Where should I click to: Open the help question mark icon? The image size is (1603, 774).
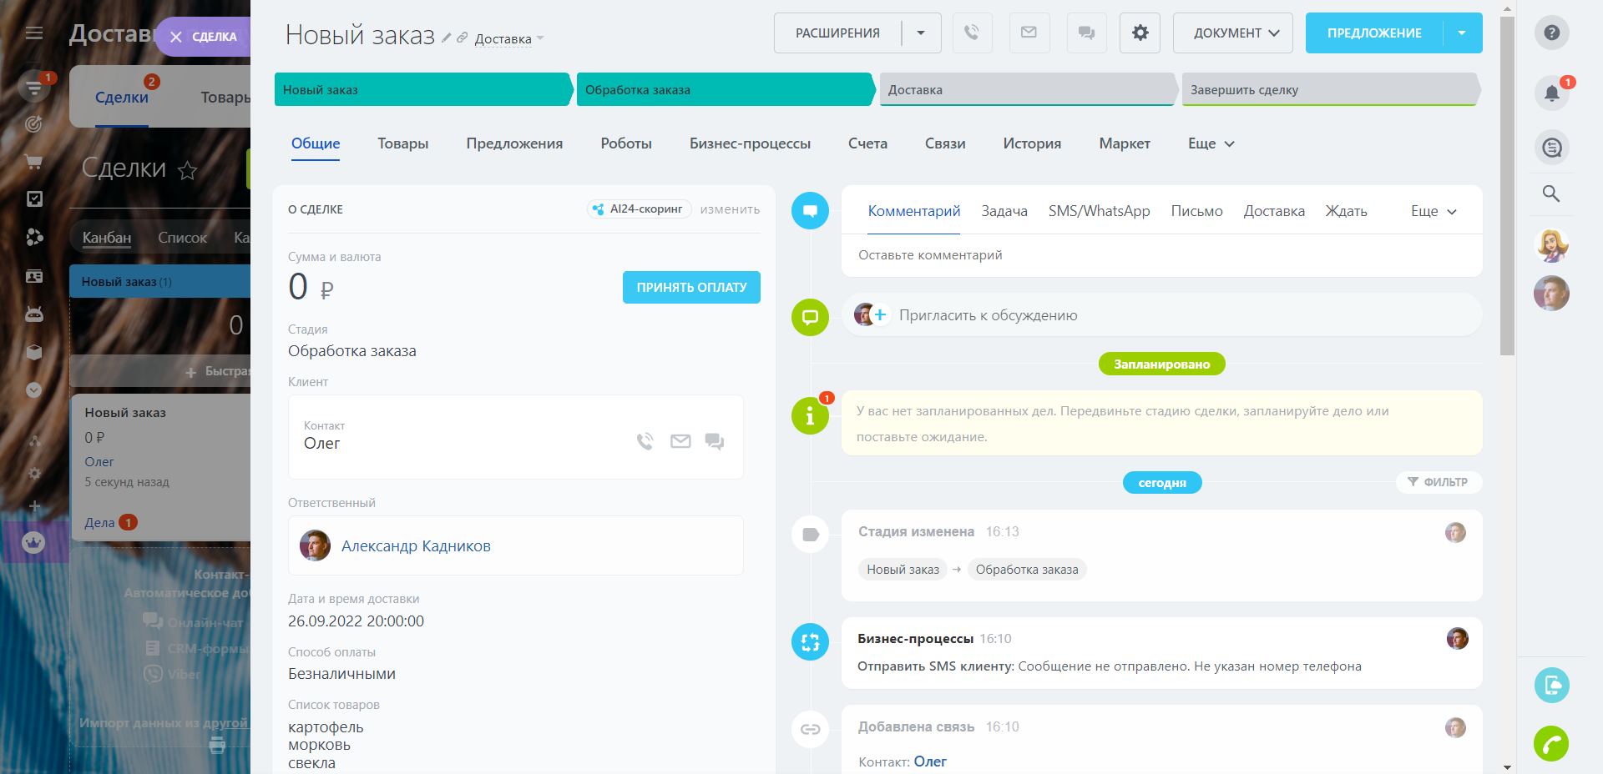1551,33
